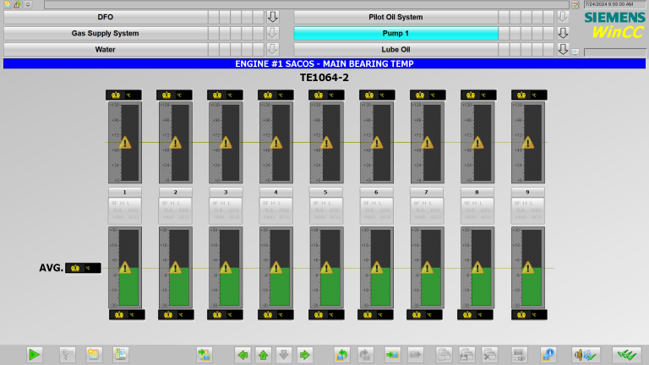Select bearing number 9 label button
Screen dimensions: 649x365
coord(527,193)
